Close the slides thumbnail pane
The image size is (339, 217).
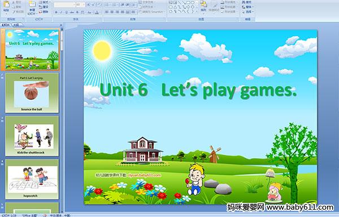[61, 25]
